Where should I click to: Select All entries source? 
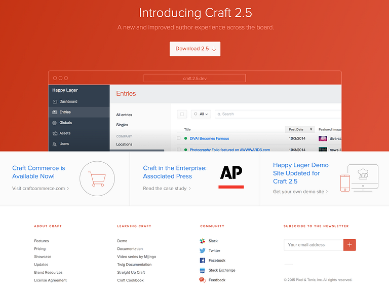[124, 115]
